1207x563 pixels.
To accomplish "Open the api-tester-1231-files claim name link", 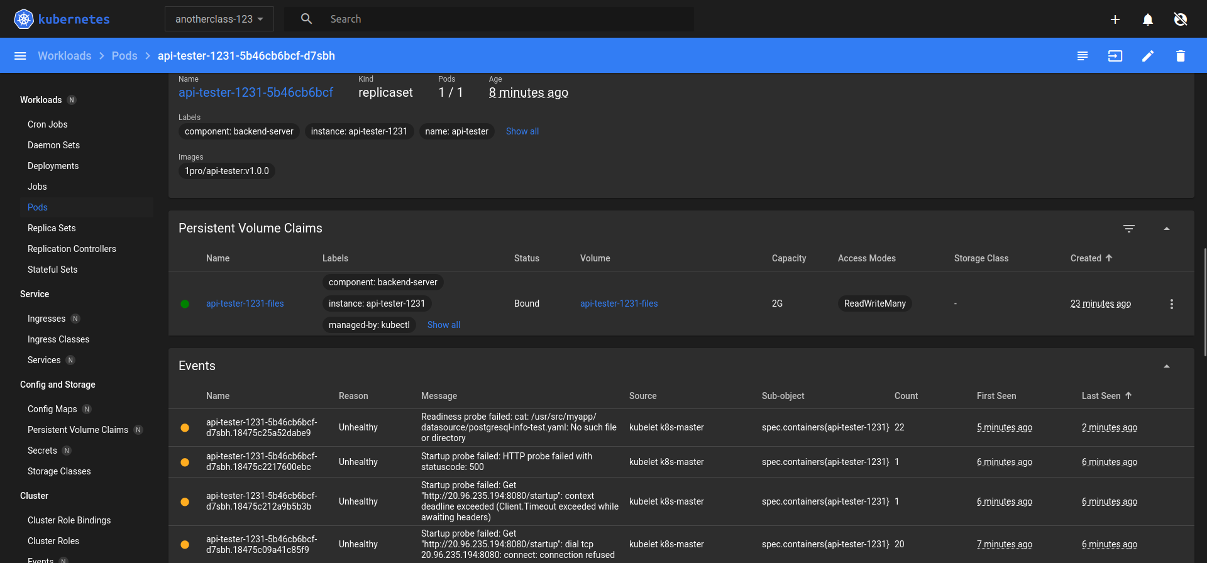I will pos(245,303).
